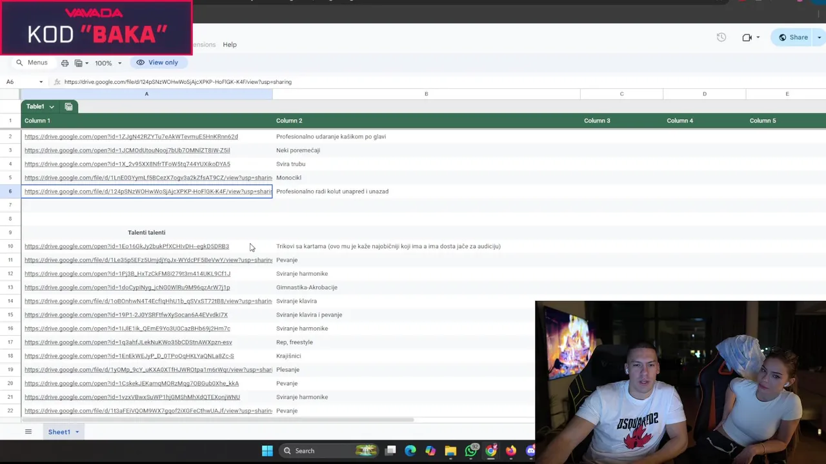The image size is (826, 464).
Task: Select row 7 header
Action: (10, 205)
